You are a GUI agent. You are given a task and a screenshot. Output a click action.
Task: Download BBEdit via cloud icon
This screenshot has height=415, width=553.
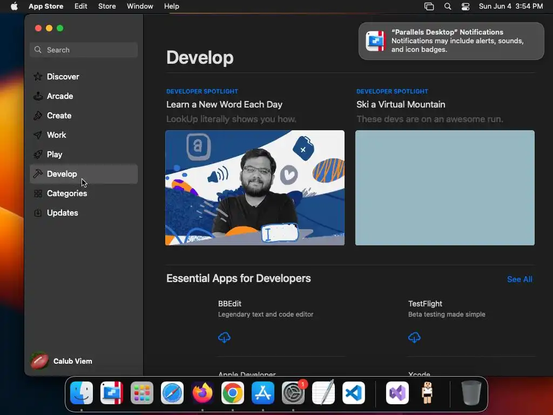click(224, 337)
